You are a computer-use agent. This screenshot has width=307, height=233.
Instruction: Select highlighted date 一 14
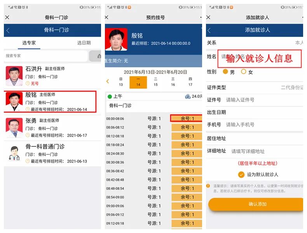pyautogui.click(x=138, y=82)
